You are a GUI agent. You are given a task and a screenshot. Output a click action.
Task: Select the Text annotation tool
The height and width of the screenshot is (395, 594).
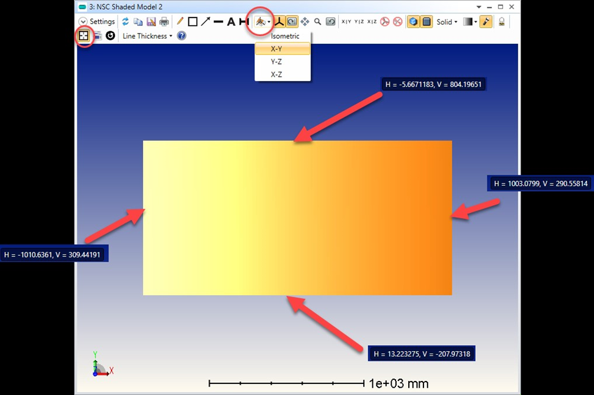pos(231,21)
